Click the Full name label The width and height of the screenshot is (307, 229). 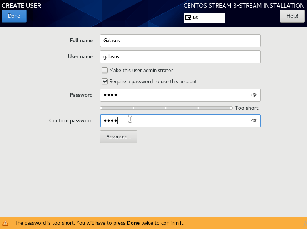(x=81, y=40)
